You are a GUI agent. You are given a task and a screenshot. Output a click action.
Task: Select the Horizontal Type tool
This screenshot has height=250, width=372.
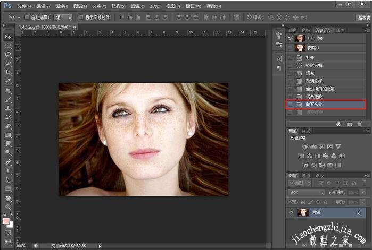[x=8, y=171]
